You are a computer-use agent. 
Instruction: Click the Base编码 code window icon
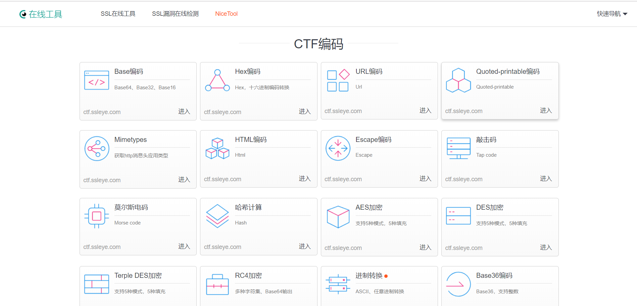click(97, 80)
